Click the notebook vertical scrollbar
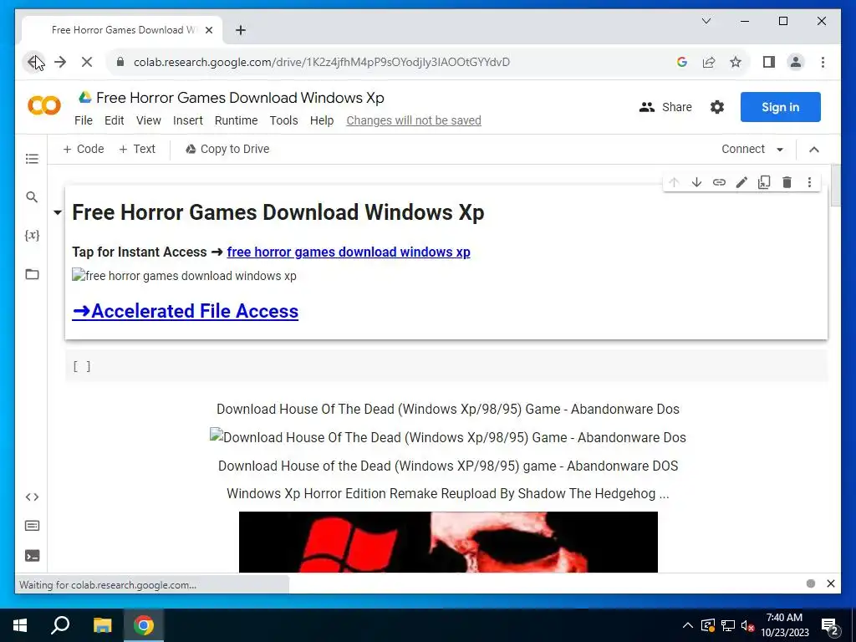856x642 pixels. click(x=835, y=186)
